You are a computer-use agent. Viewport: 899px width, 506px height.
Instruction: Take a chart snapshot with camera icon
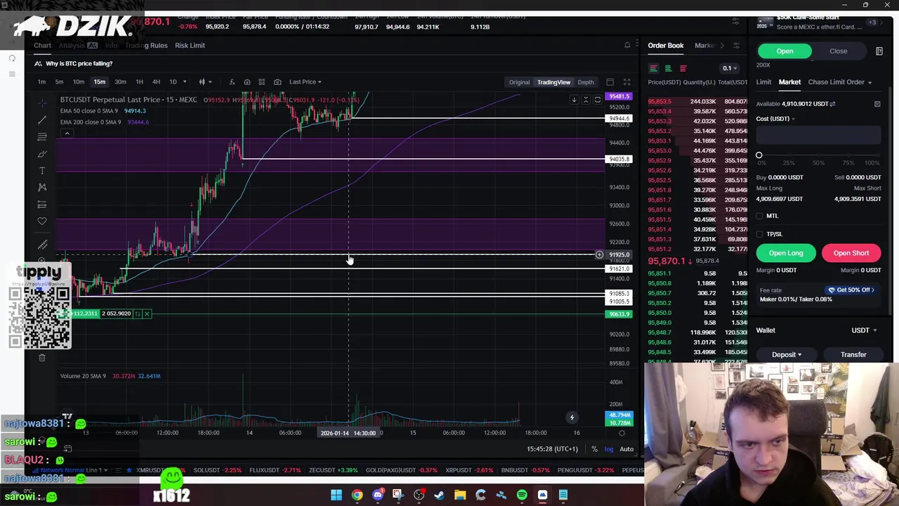click(277, 82)
